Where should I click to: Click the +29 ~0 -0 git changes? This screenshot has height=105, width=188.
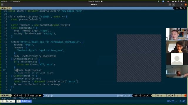[x=20, y=95]
